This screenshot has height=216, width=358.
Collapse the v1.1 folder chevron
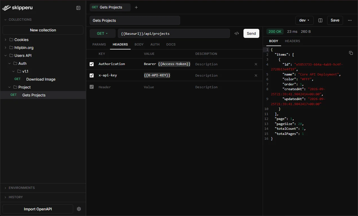point(13,71)
